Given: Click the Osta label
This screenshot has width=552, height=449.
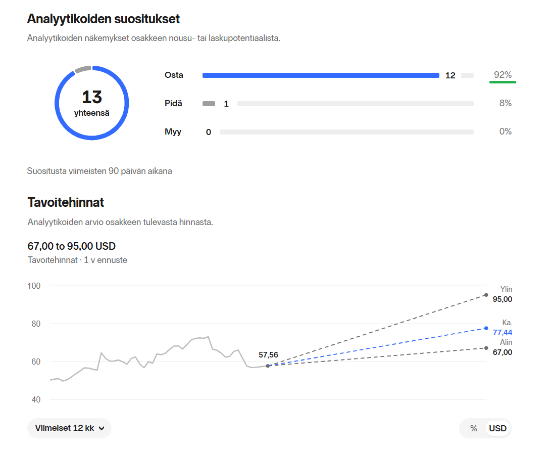Looking at the screenshot, I should (x=174, y=75).
